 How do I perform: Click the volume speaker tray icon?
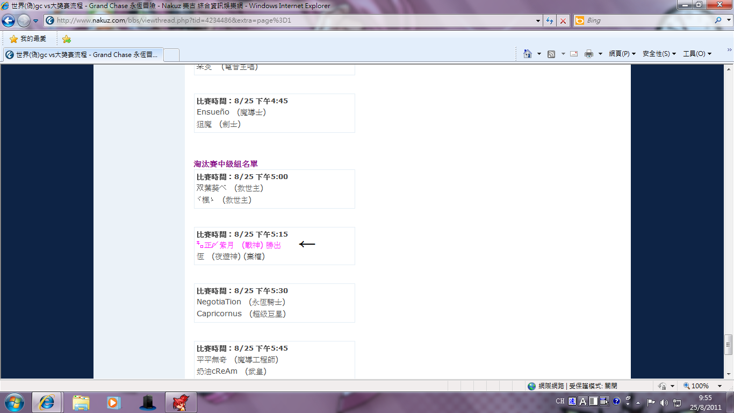[664, 402]
